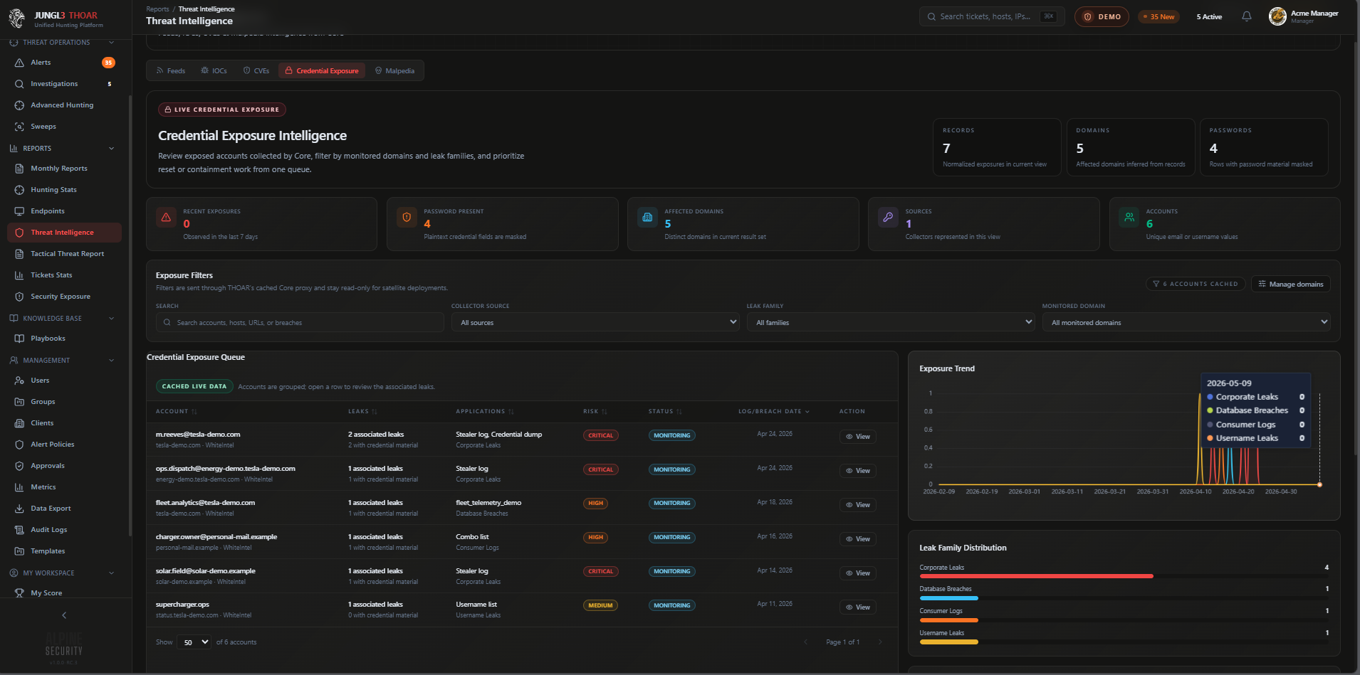The image size is (1360, 675).
Task: Open the All sources collector dropdown
Action: tap(595, 322)
